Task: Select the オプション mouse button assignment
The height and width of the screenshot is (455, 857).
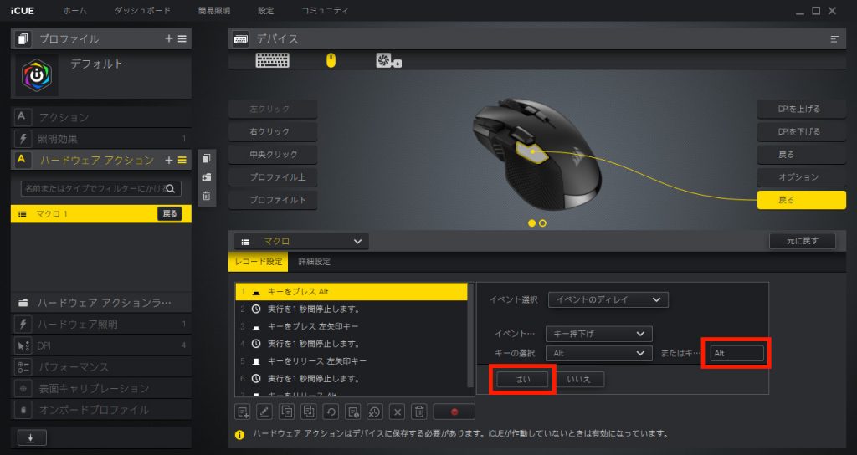Action: pos(801,177)
